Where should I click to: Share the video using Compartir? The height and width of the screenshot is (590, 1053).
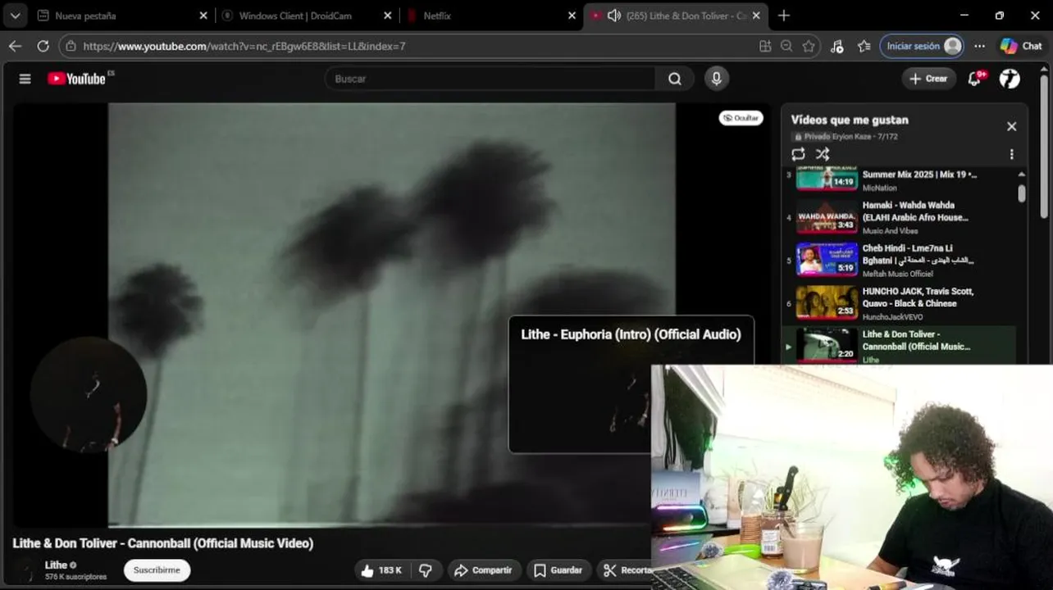tap(483, 570)
